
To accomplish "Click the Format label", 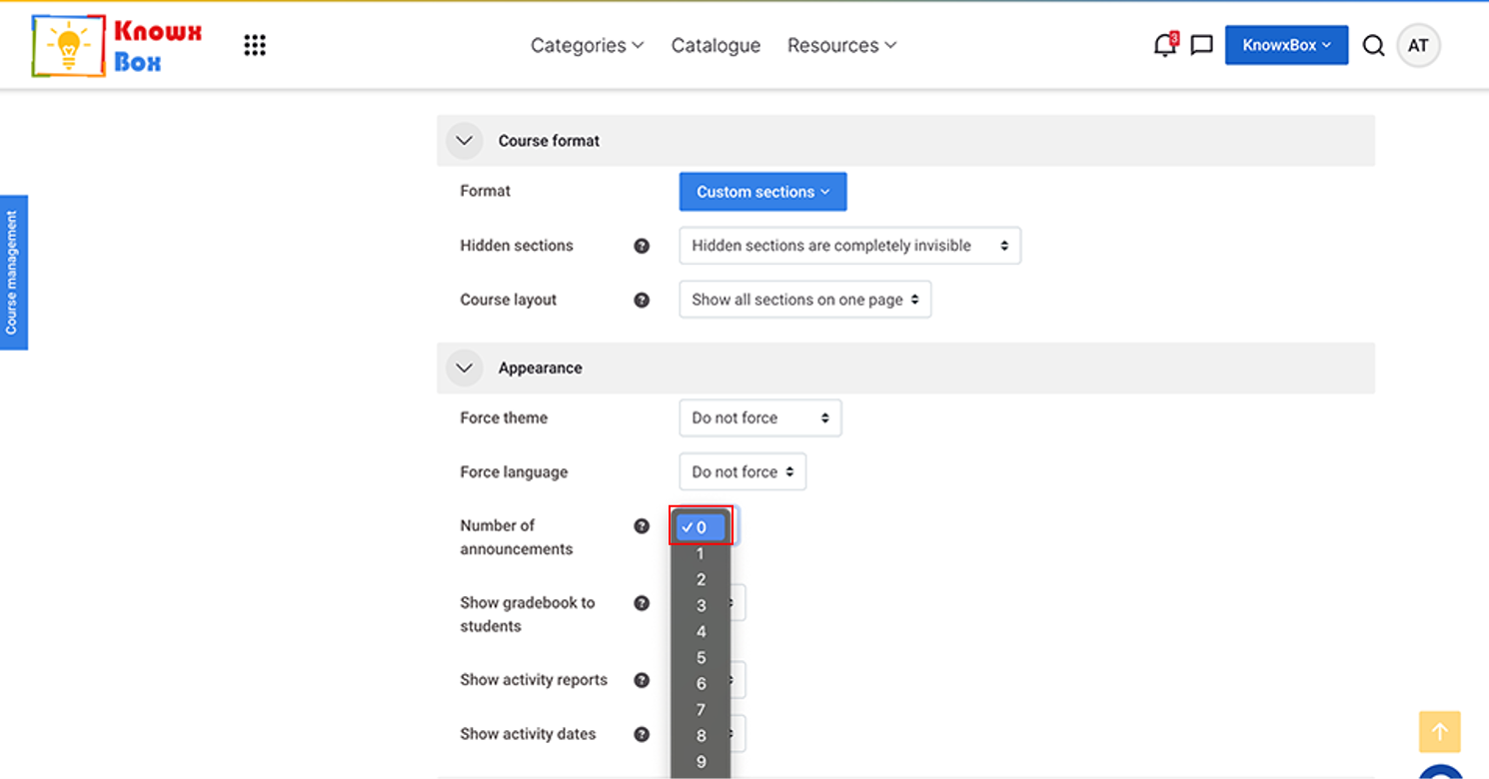I will pyautogui.click(x=485, y=191).
